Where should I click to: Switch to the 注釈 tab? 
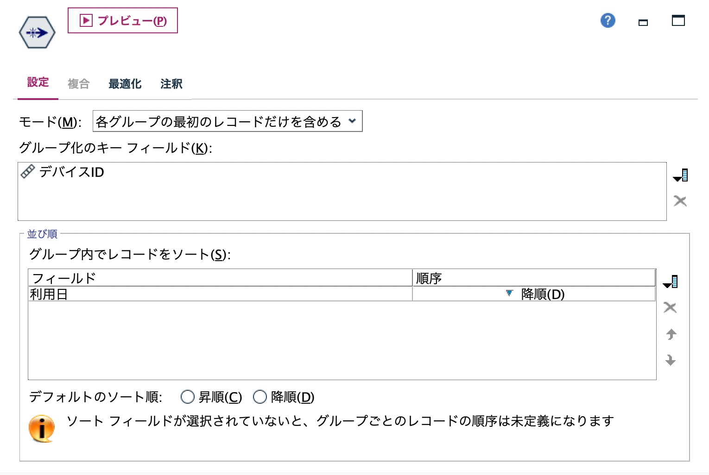[171, 83]
